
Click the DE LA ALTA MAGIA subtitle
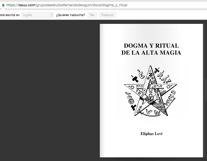[151, 53]
